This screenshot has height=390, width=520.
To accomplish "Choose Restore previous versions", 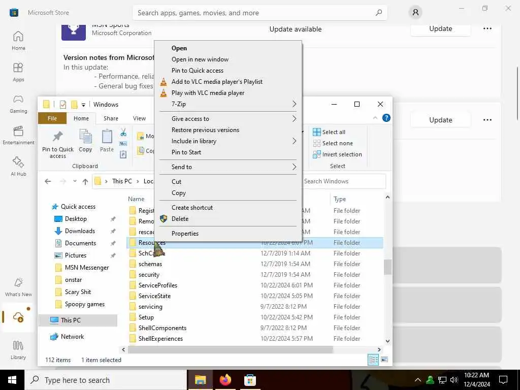I will [228, 130].
